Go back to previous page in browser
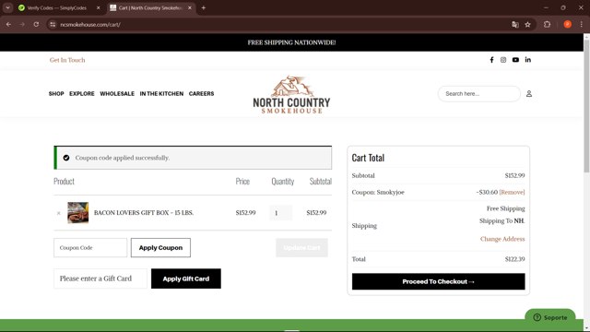This screenshot has width=590, height=332. (8, 25)
